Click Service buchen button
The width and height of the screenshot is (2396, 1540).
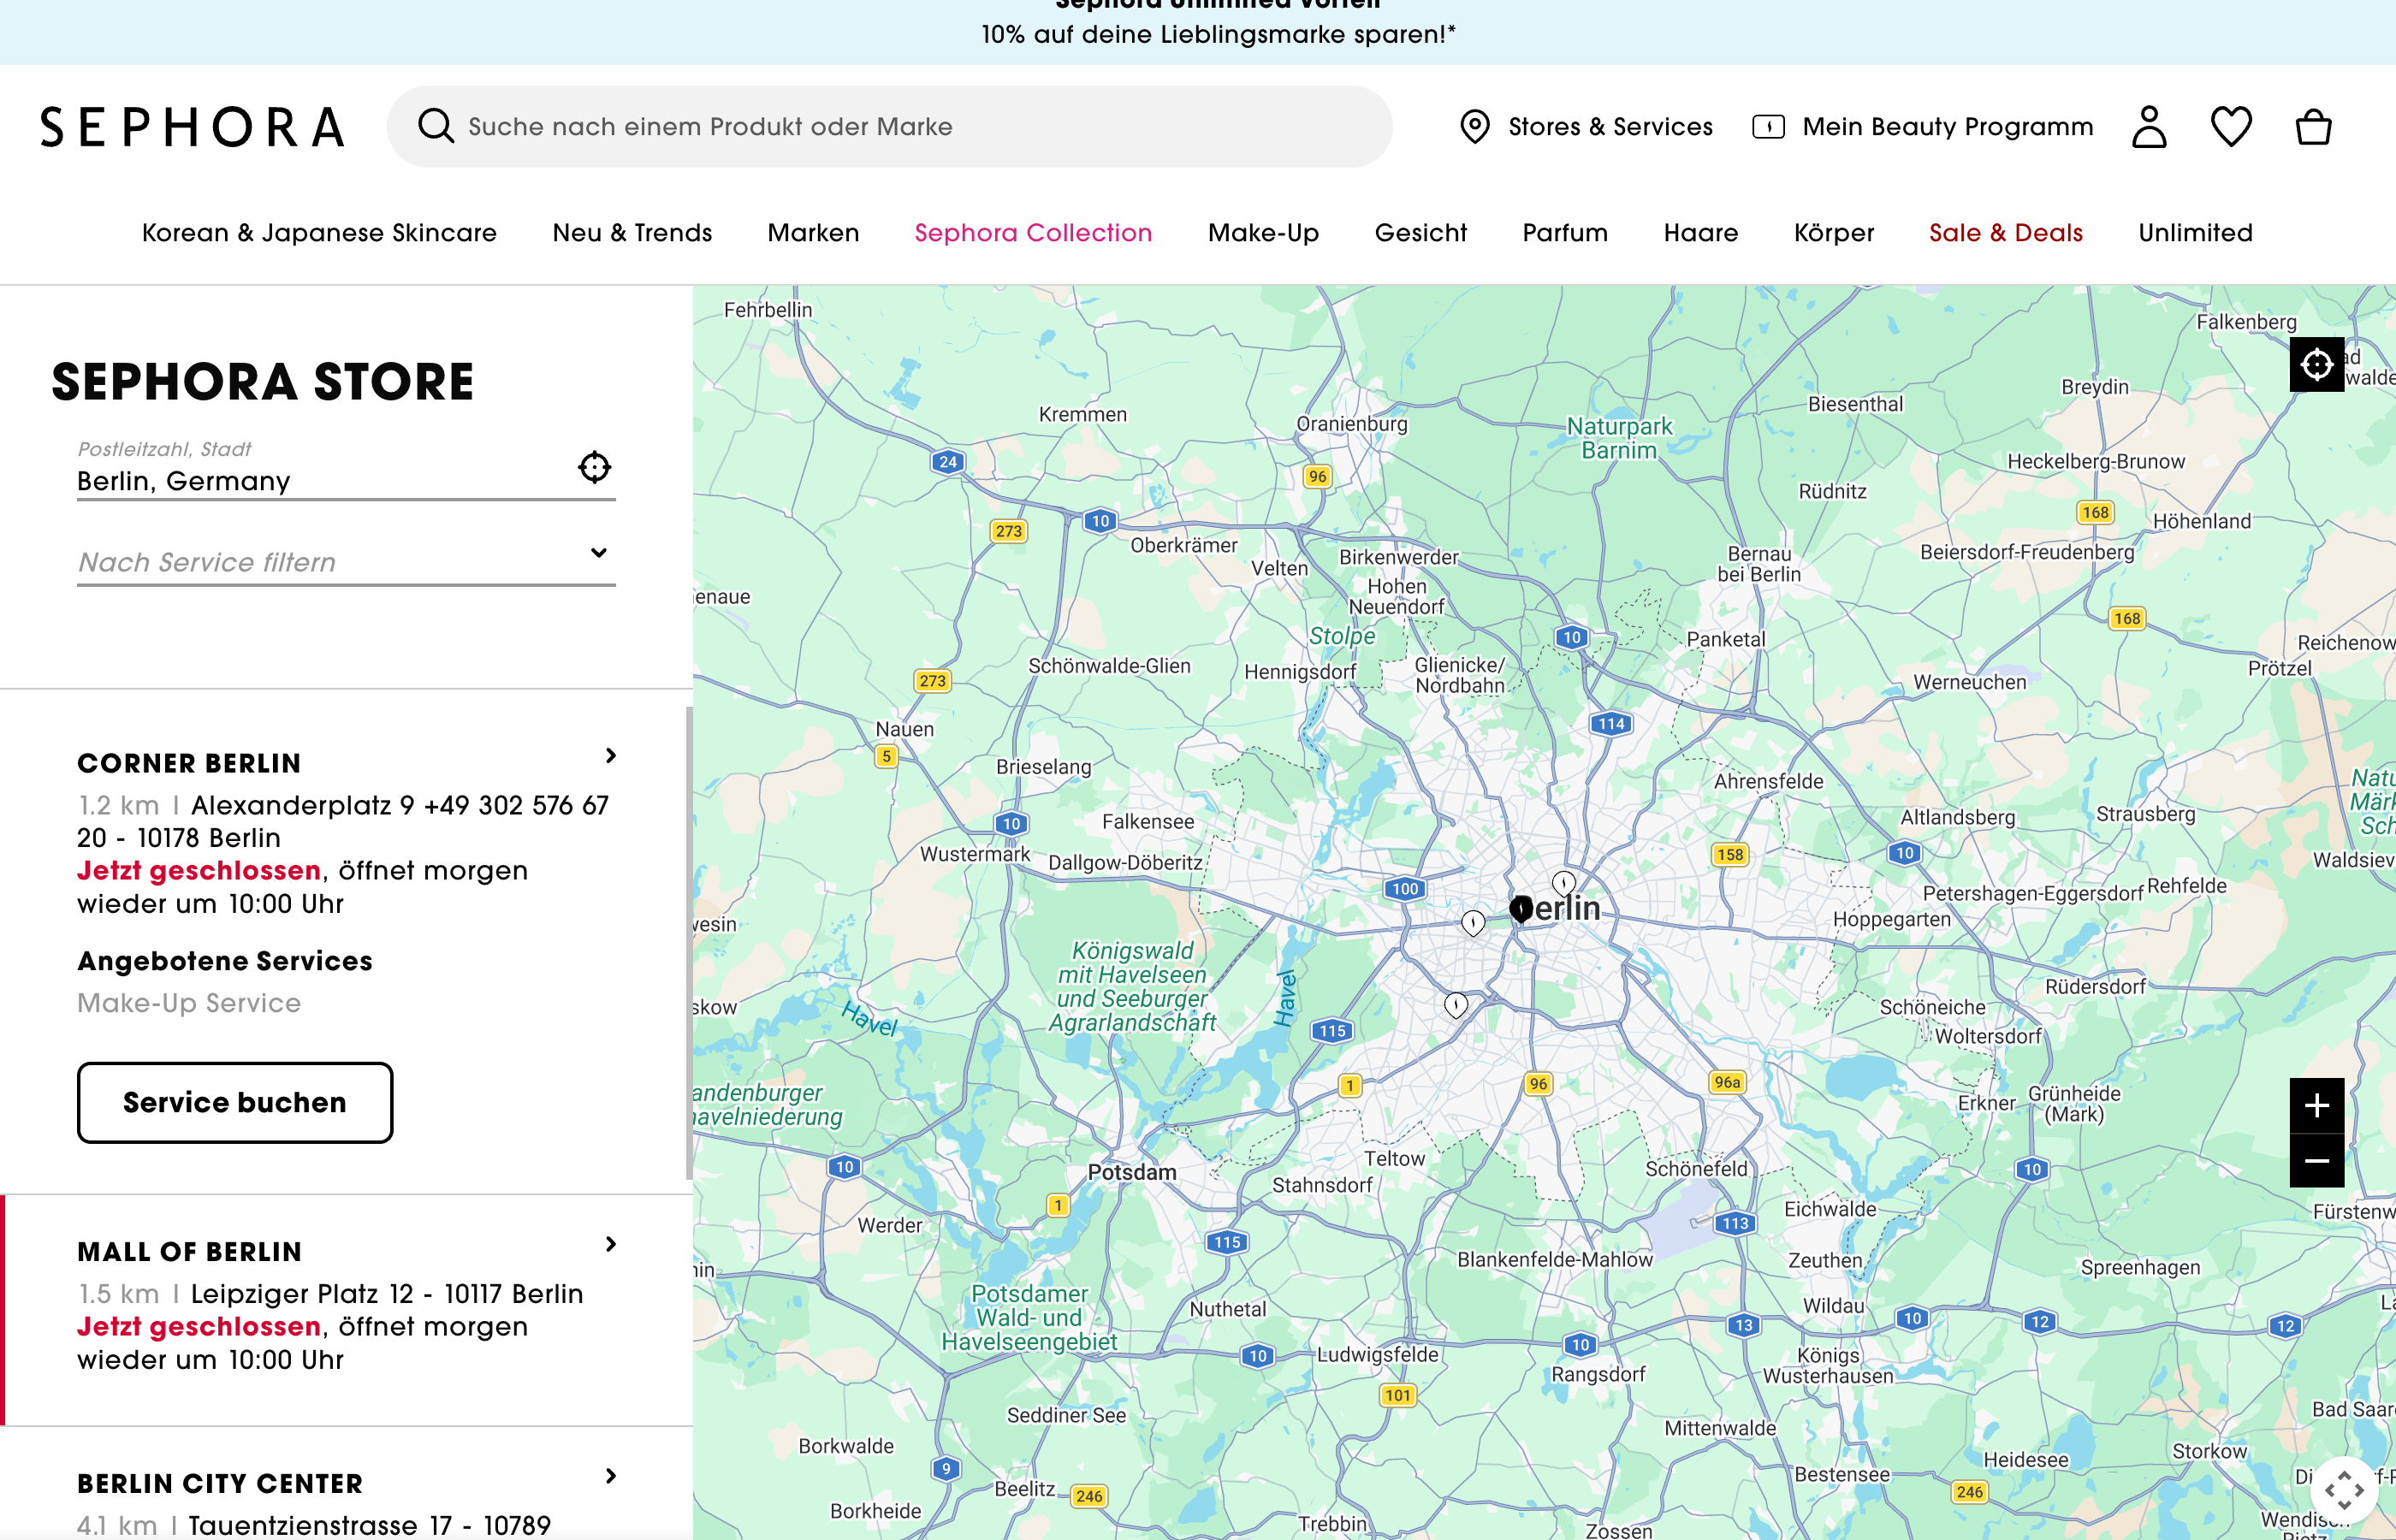235,1102
